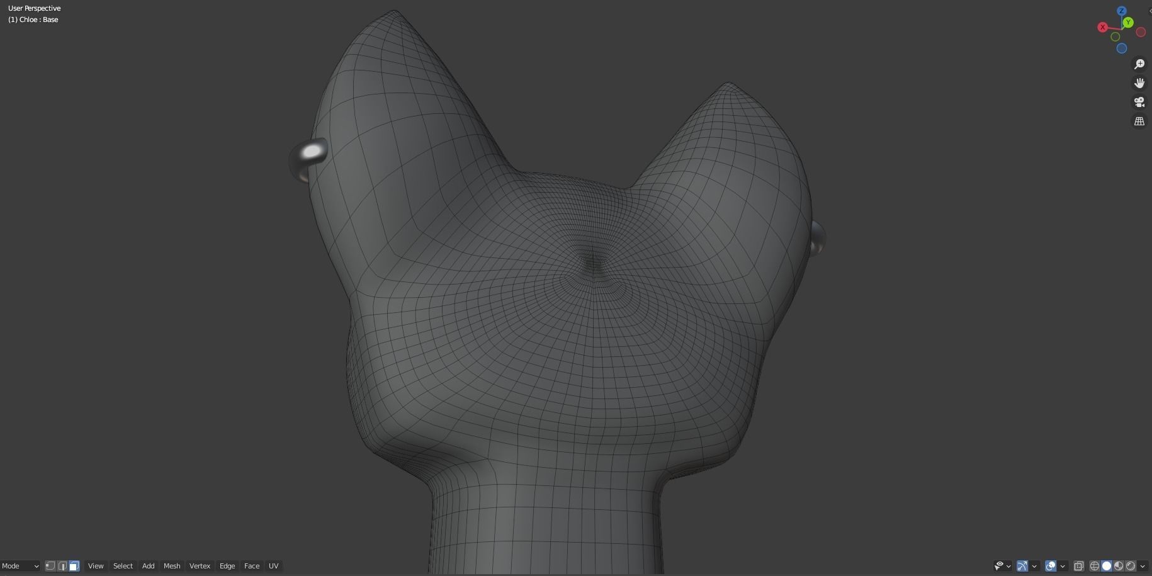Snap view to the X axis gizmo
Image resolution: width=1152 pixels, height=576 pixels.
tap(1102, 27)
